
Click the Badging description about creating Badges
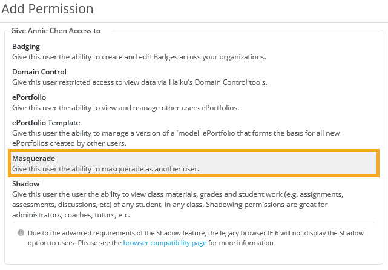point(139,57)
